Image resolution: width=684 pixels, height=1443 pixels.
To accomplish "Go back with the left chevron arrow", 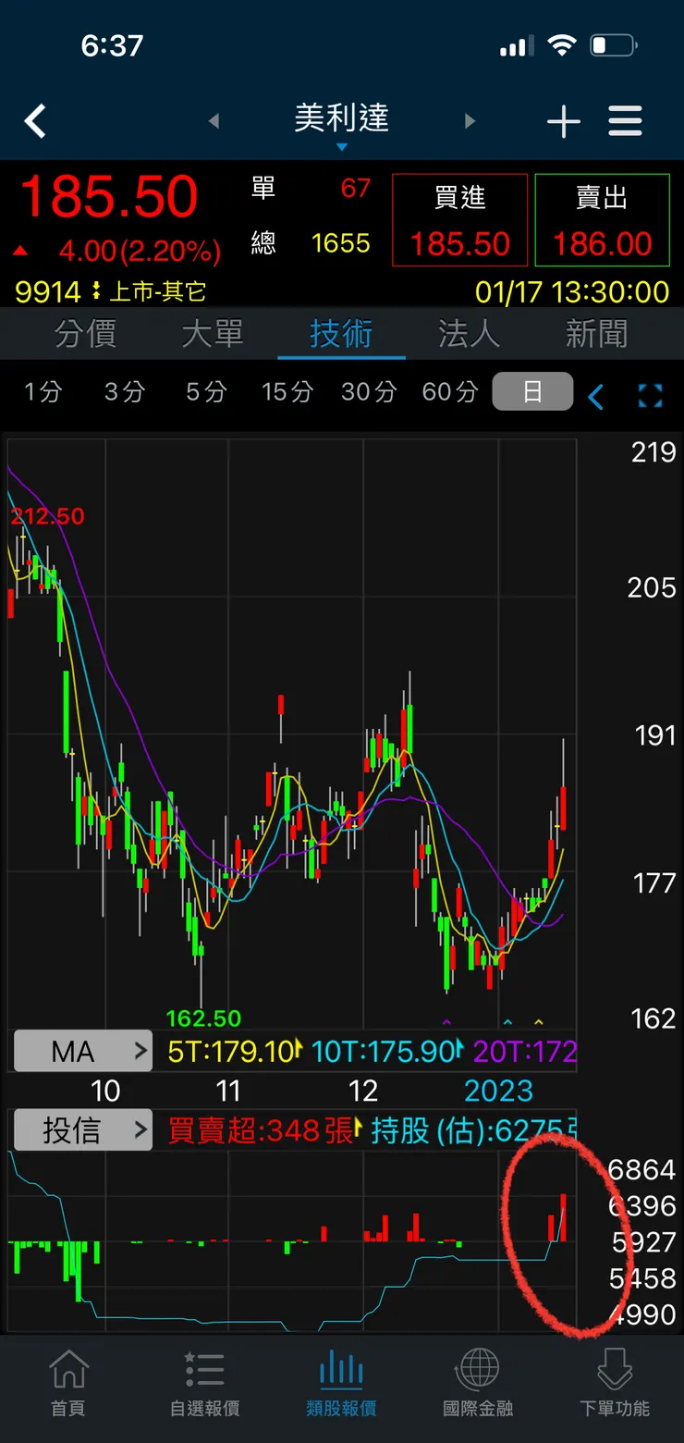I will pos(35,121).
